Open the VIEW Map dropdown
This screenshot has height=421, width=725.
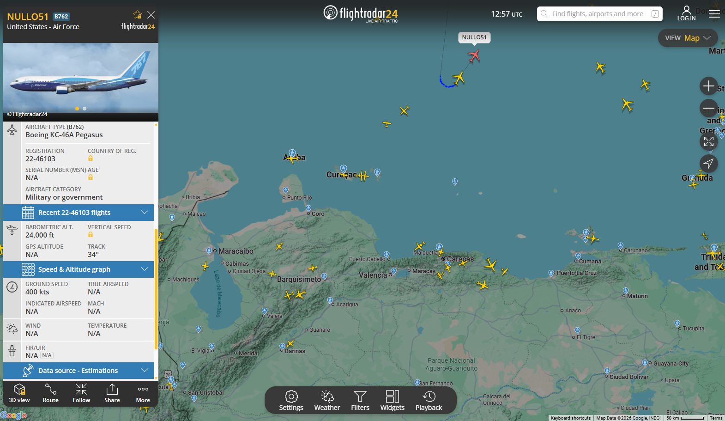[687, 38]
